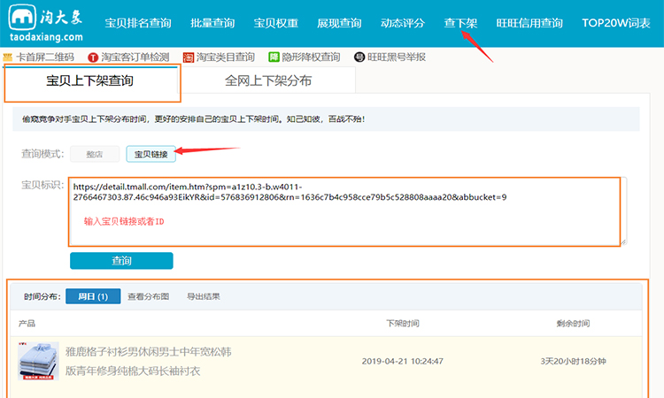Toggle the 周日 (1) time filter

[x=92, y=296]
